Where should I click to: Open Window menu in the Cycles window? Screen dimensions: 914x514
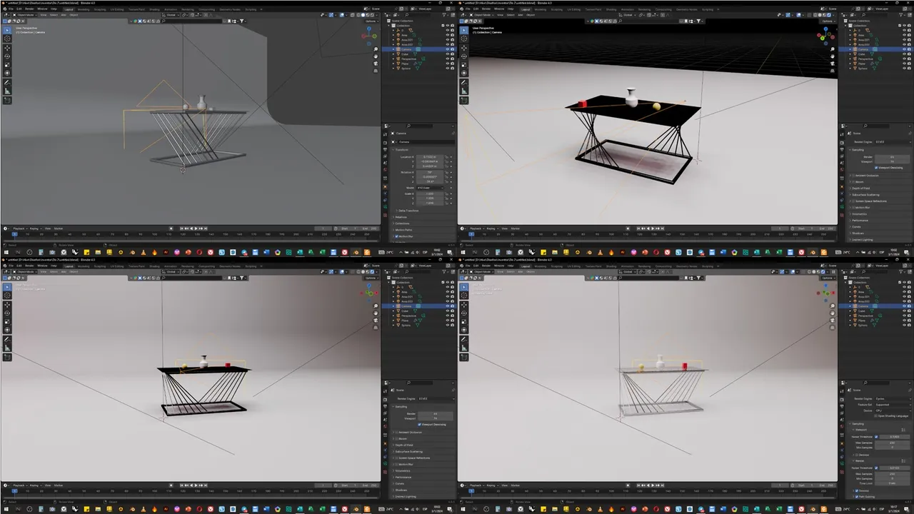[x=499, y=266]
